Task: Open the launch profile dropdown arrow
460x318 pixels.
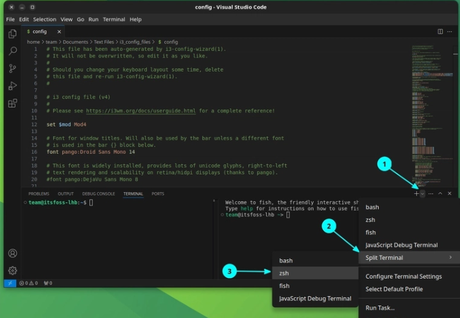Action: (422, 193)
